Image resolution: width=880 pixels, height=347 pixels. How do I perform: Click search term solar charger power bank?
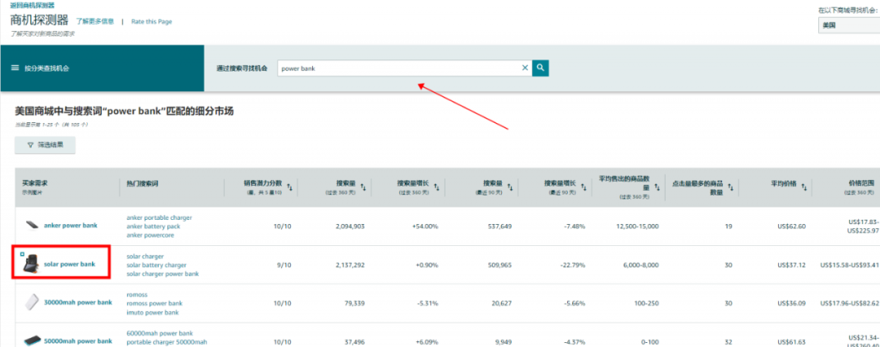(x=163, y=274)
